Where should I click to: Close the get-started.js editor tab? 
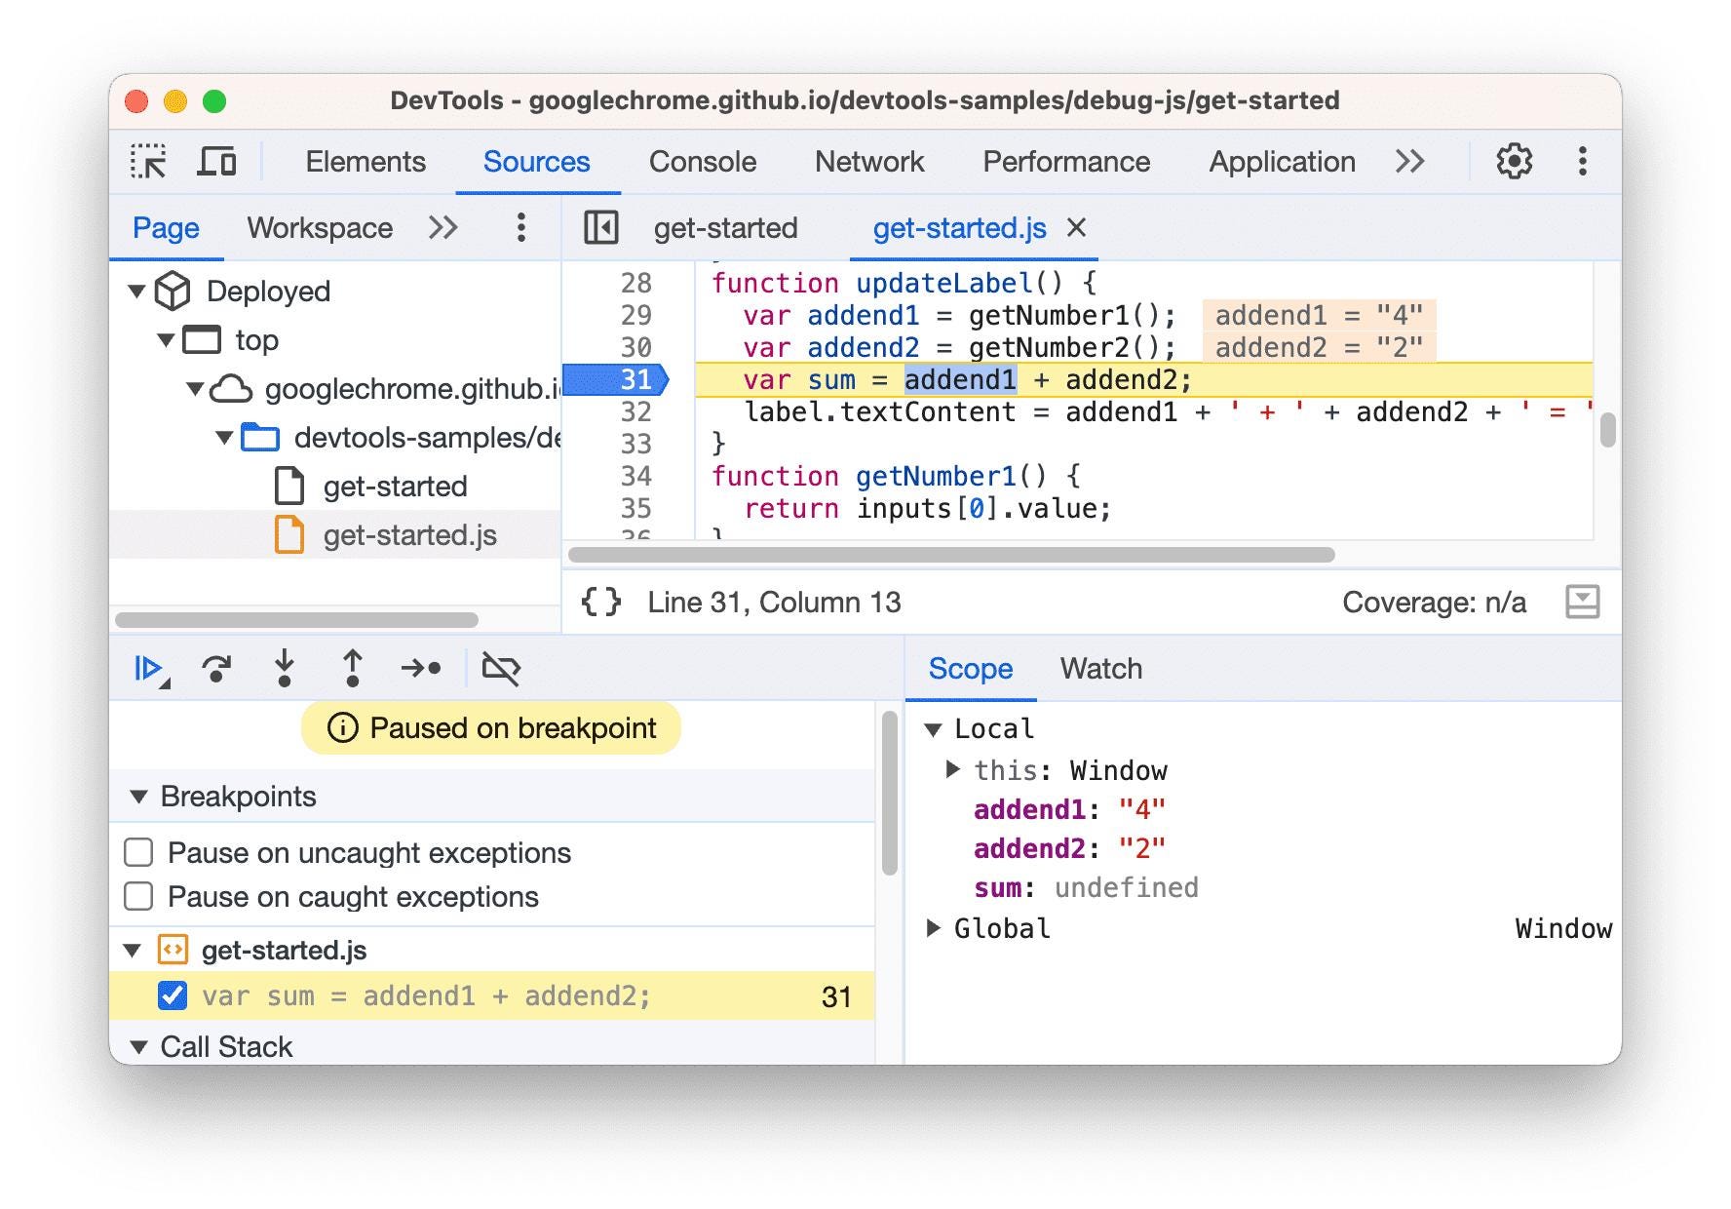click(x=1076, y=228)
